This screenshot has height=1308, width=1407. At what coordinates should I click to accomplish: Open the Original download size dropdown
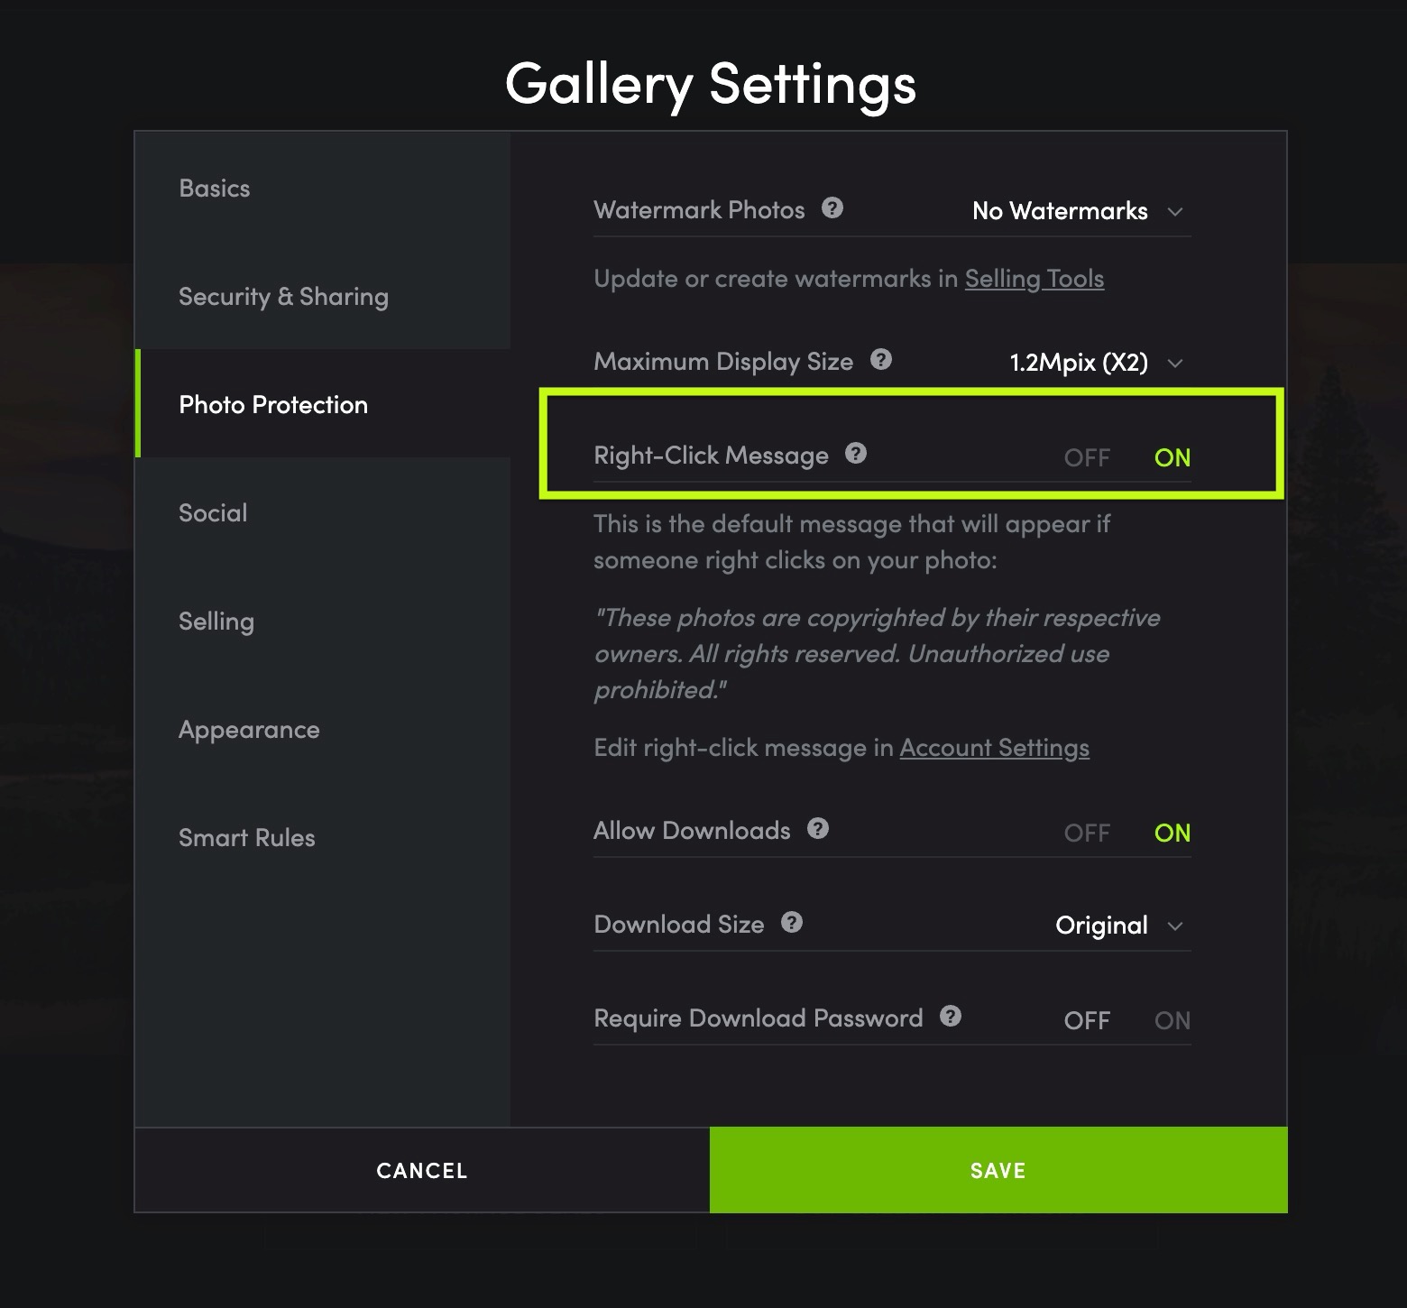point(1119,926)
